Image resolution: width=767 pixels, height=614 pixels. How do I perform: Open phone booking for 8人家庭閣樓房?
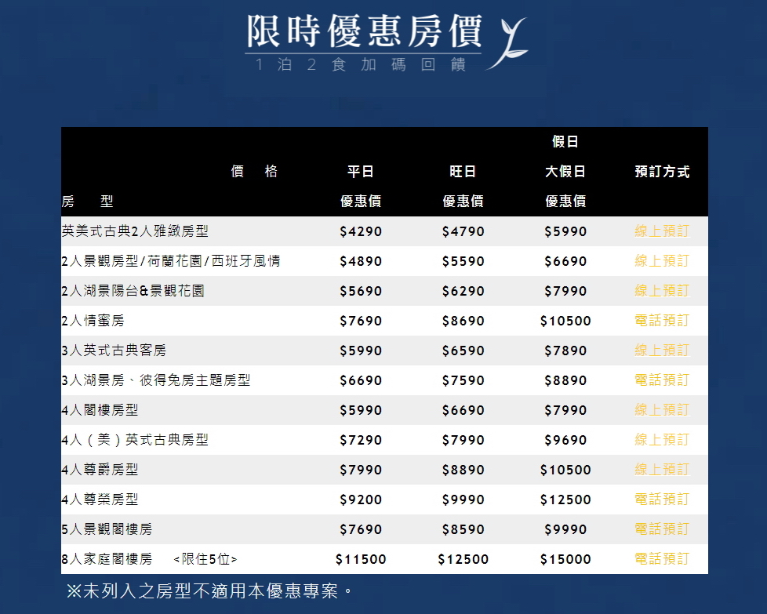661,558
